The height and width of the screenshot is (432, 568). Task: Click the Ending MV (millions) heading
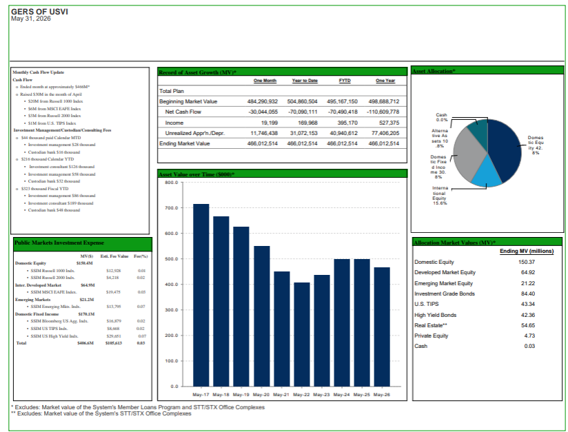pyautogui.click(x=527, y=251)
